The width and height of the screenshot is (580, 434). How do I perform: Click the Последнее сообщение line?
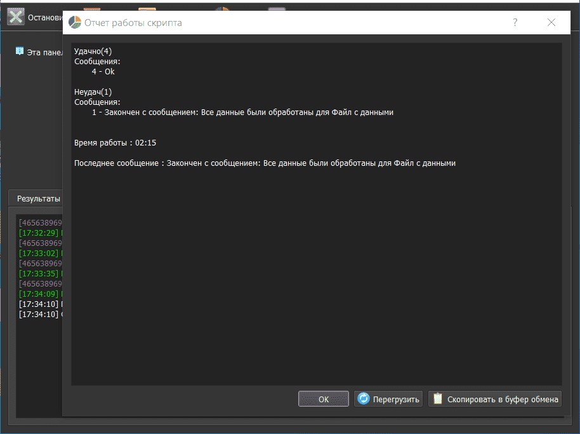(265, 163)
